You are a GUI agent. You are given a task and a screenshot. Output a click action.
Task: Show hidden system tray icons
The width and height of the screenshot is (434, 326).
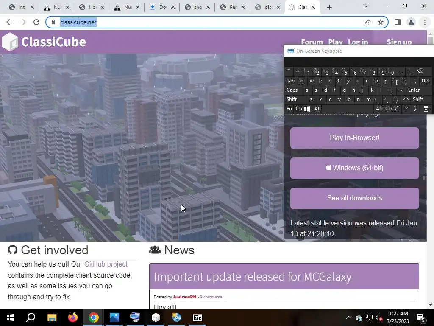(x=349, y=318)
